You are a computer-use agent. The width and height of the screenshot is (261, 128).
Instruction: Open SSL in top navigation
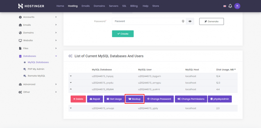[124, 6]
